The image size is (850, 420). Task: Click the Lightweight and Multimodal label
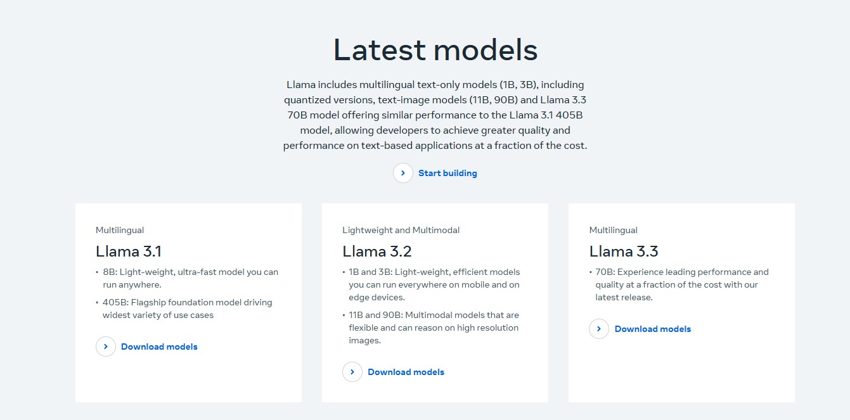tap(401, 230)
